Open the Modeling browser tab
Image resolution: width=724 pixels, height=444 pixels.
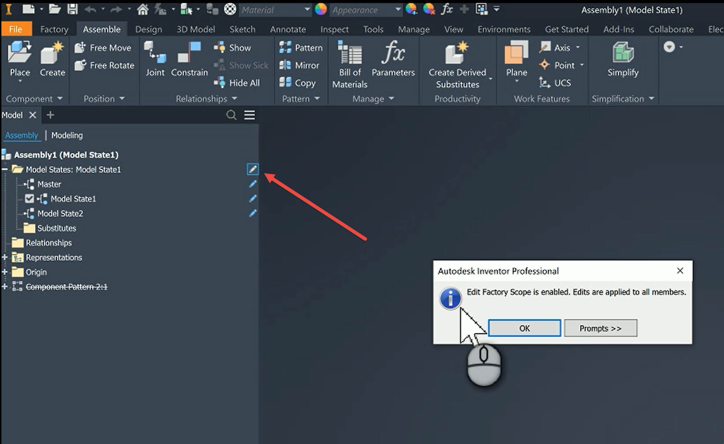67,135
